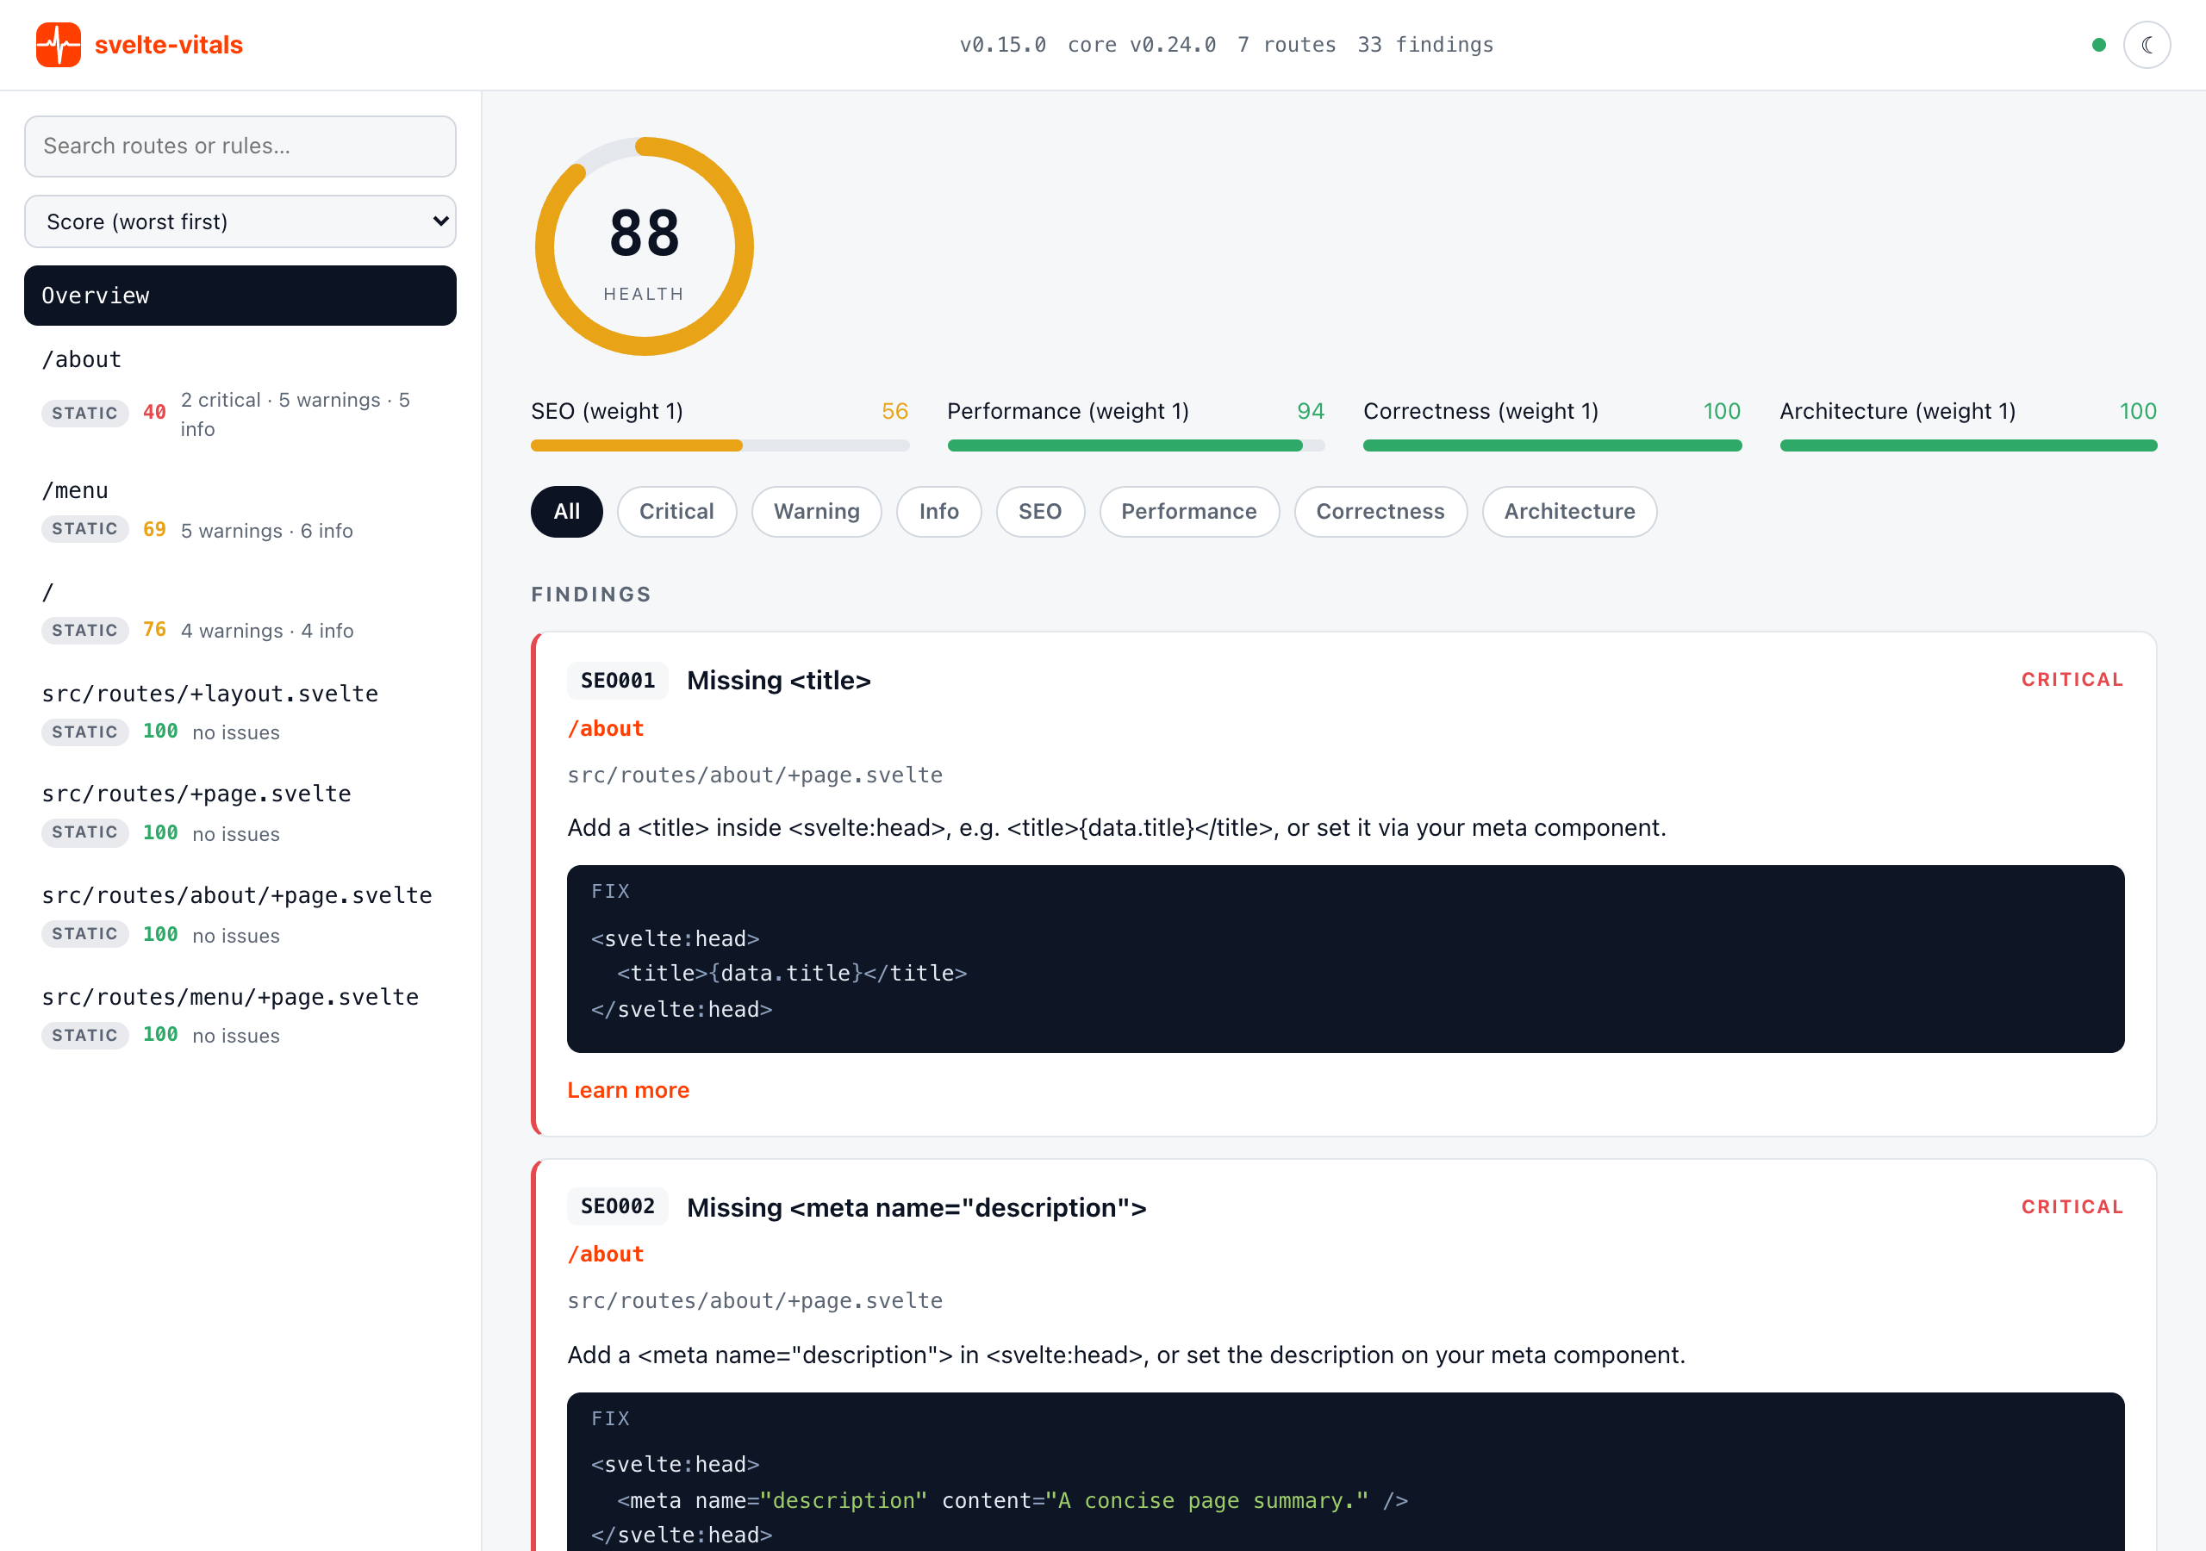Click the SE0002 rule code badge
The width and height of the screenshot is (2206, 1551).
(618, 1207)
